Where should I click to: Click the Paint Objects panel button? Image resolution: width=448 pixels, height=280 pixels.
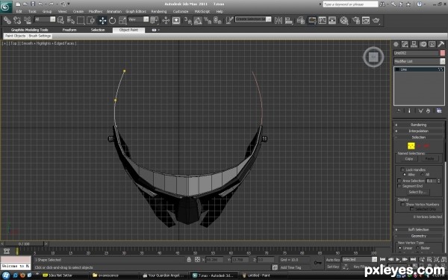pos(16,36)
